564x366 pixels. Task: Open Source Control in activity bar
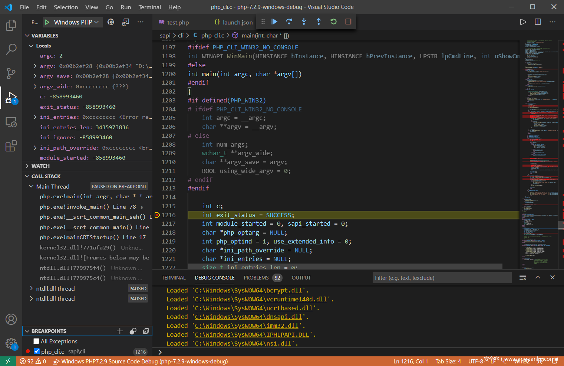point(11,73)
